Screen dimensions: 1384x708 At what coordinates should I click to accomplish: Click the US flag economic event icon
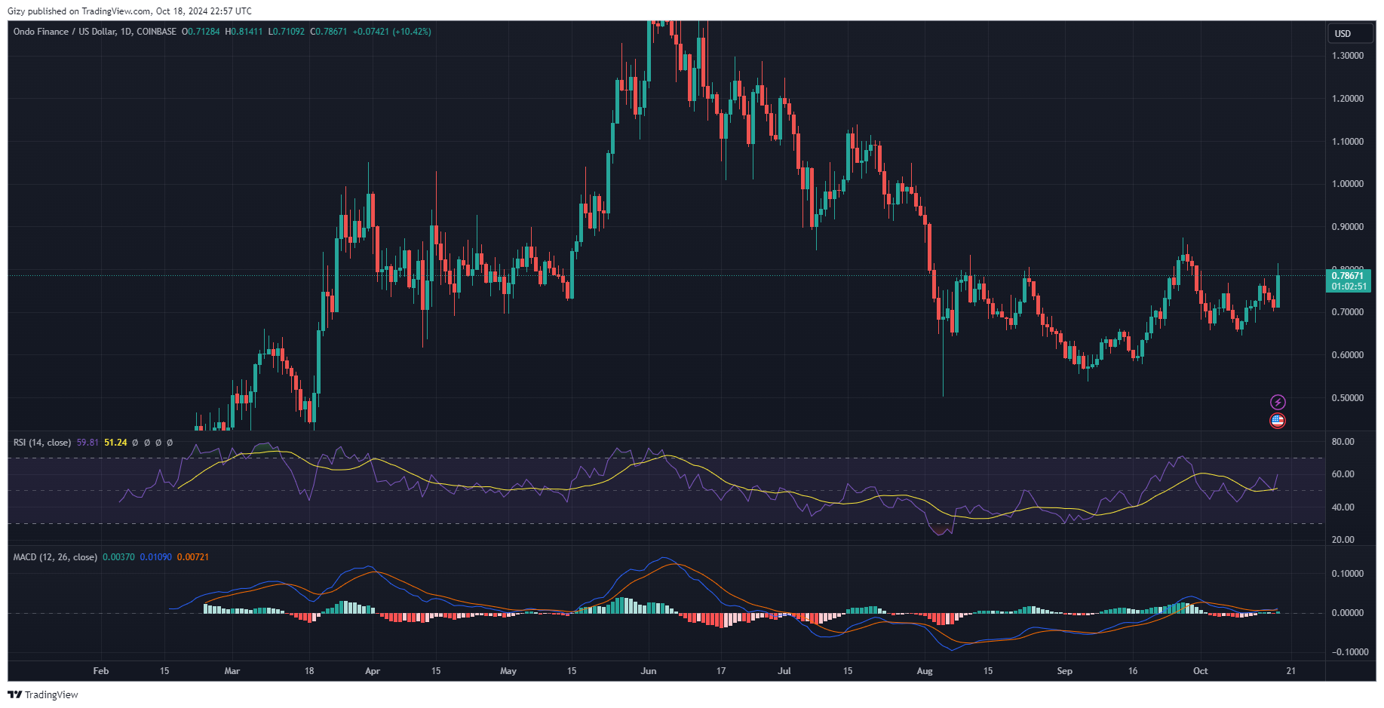click(1278, 421)
